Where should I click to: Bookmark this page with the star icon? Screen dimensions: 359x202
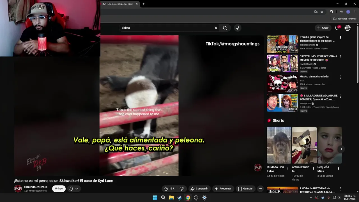pos(322,12)
